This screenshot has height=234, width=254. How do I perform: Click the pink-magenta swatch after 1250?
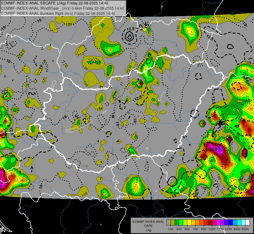coord(214,222)
